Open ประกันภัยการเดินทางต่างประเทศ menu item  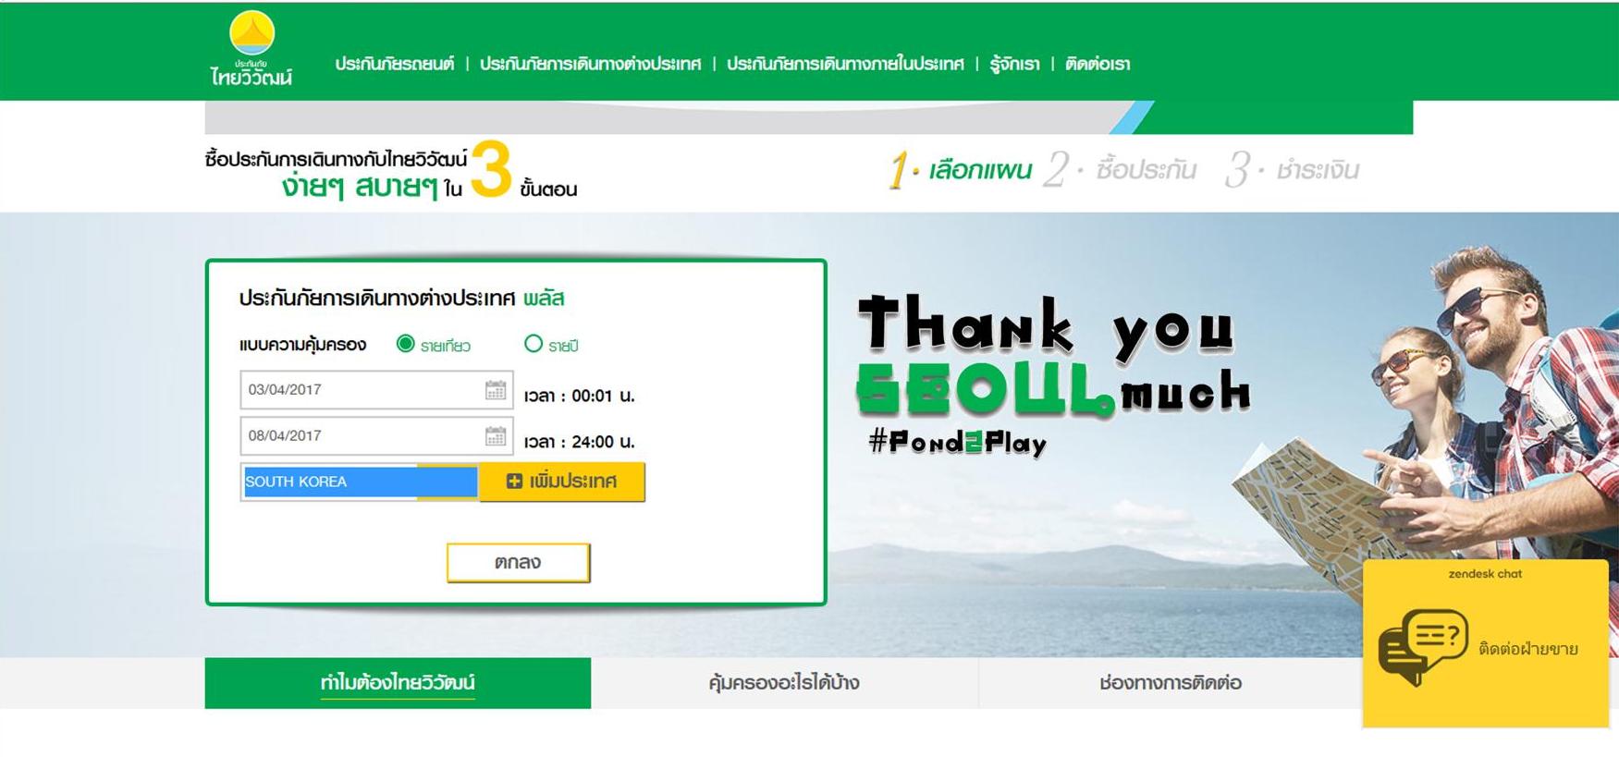[x=590, y=64]
